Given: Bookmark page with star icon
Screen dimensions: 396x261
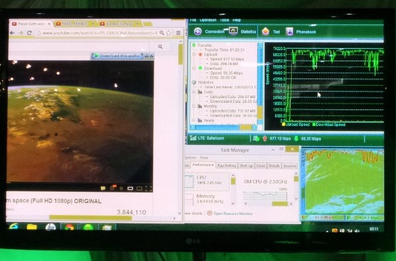Looking at the screenshot, I should [169, 33].
